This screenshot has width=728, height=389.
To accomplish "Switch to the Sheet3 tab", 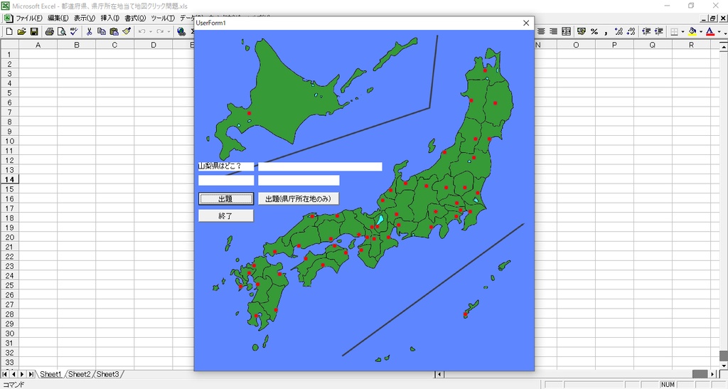I will click(x=108, y=374).
